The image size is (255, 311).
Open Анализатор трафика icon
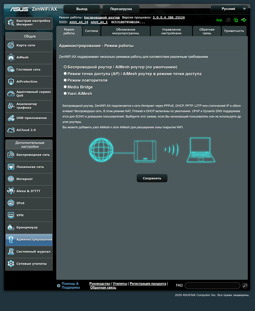point(11,106)
